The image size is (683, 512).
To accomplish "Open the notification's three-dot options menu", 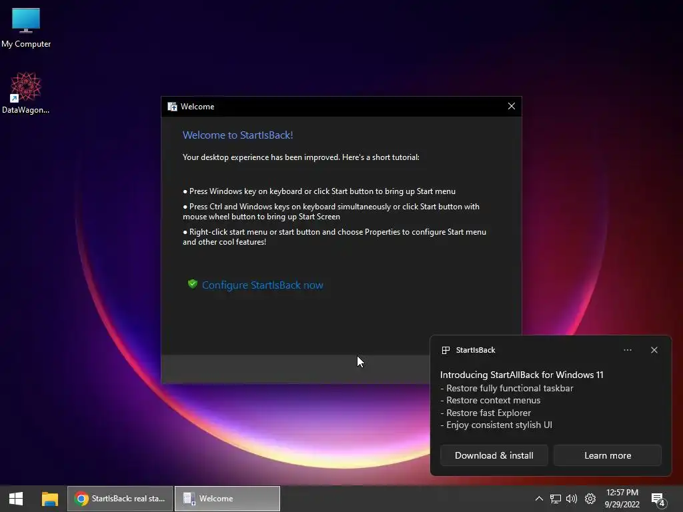I will (627, 350).
